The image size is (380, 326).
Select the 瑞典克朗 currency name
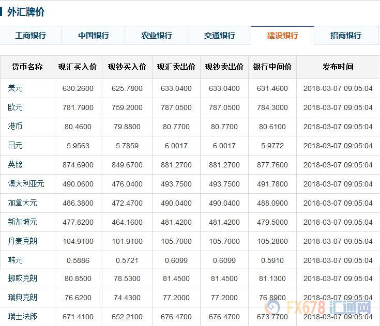click(23, 298)
